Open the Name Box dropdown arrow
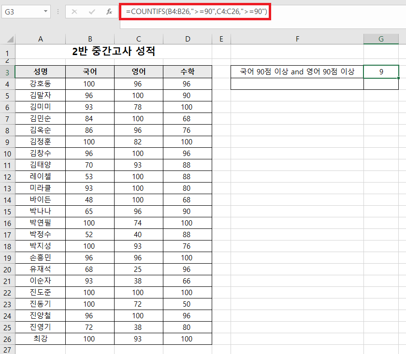Screen dimensions: 406x354 [x=45, y=12]
